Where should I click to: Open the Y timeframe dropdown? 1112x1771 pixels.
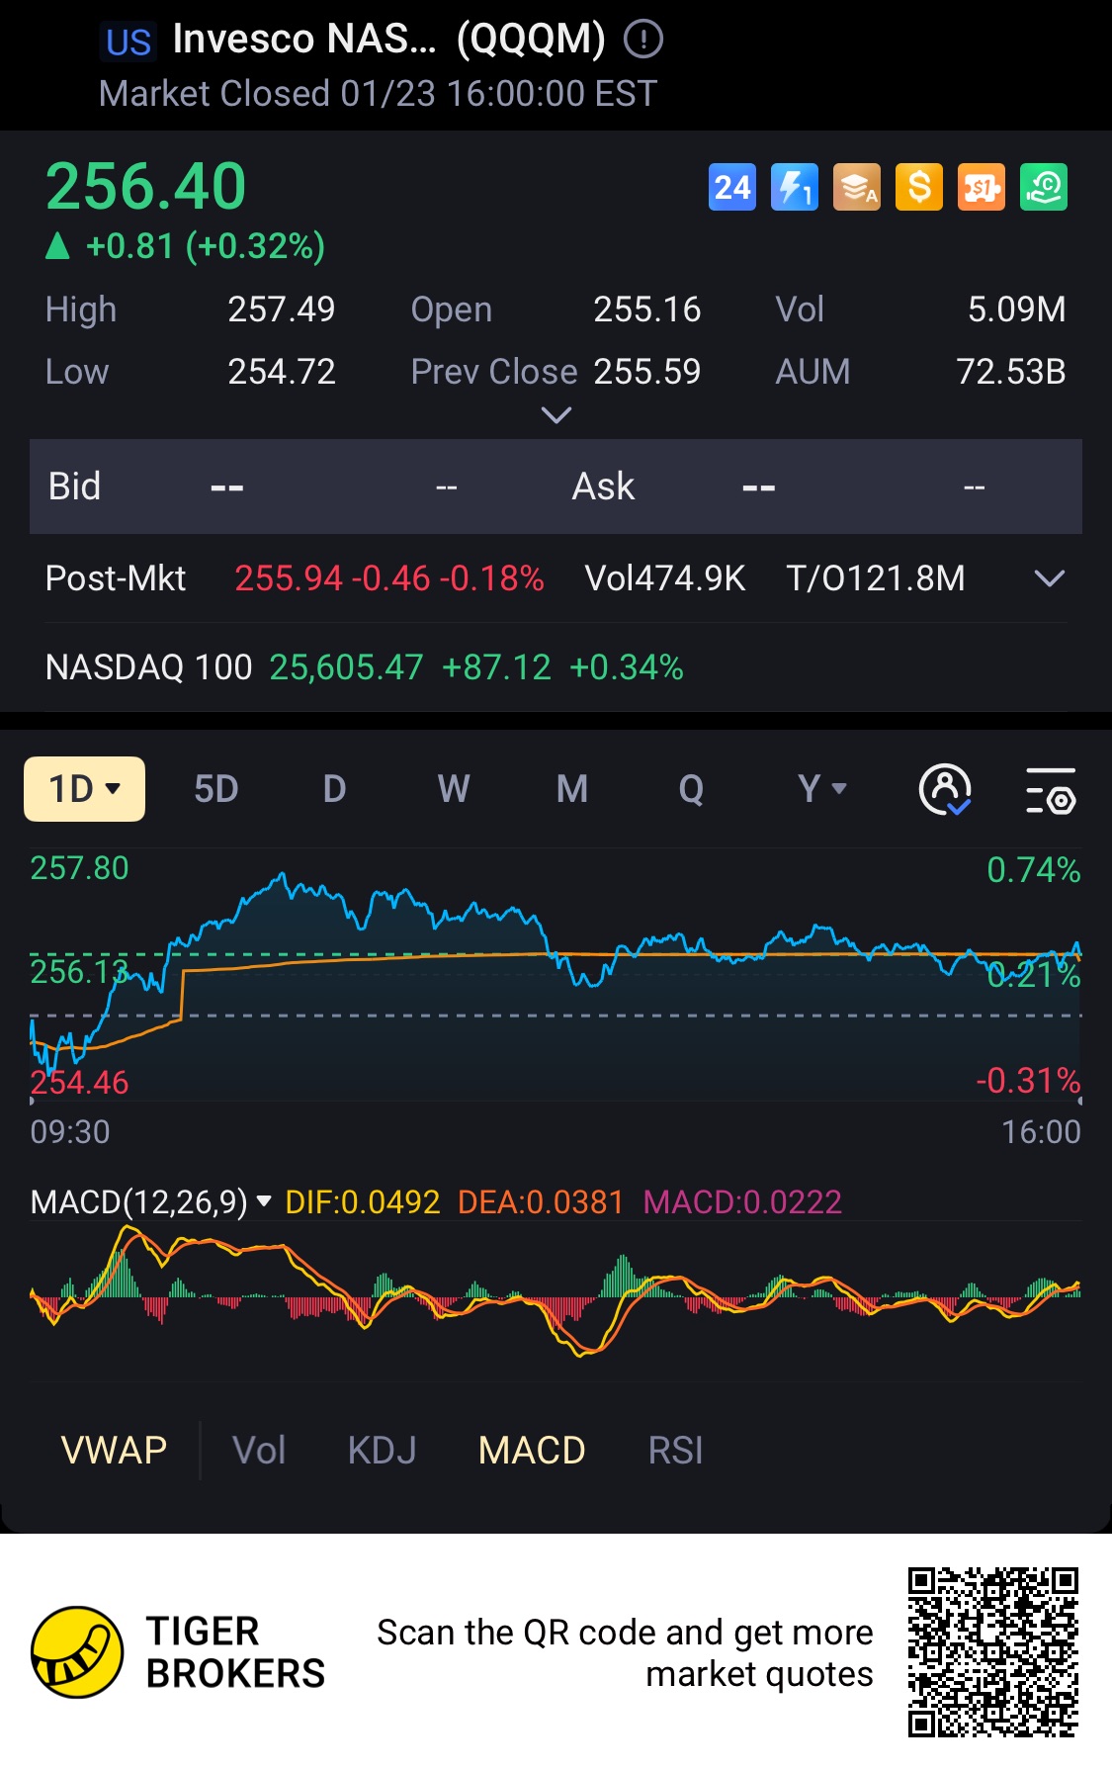[x=821, y=789]
